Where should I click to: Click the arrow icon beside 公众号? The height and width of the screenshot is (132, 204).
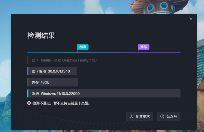[162, 116]
